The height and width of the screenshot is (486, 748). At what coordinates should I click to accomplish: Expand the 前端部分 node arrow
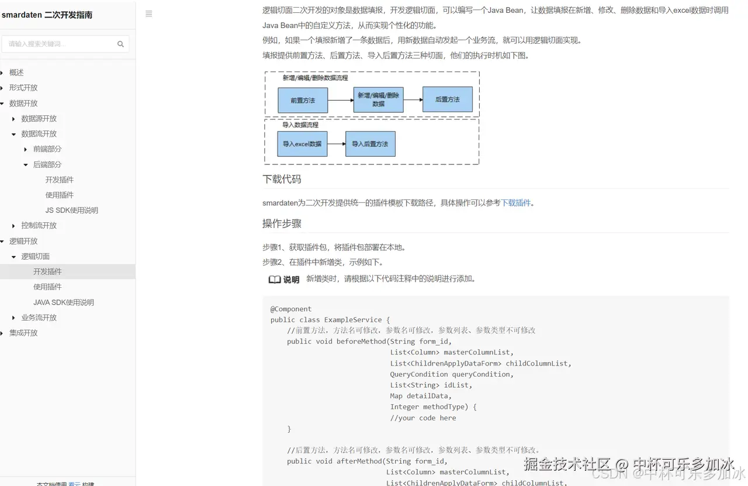point(26,149)
